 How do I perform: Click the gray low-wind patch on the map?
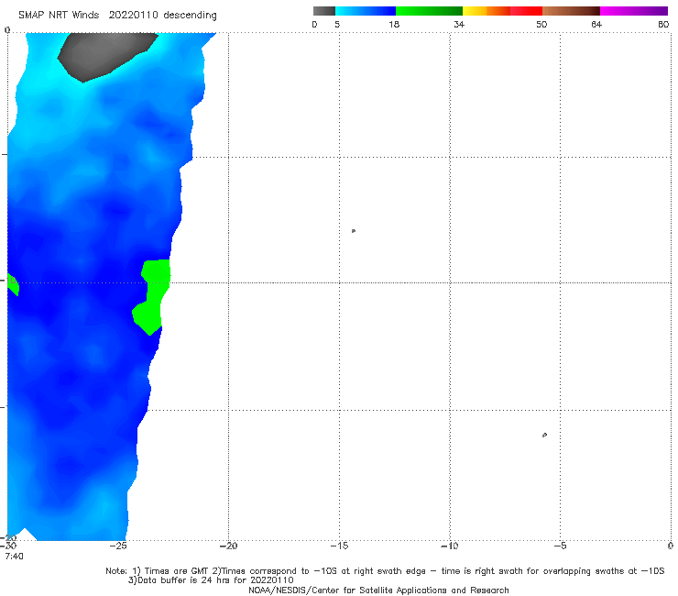click(x=105, y=55)
